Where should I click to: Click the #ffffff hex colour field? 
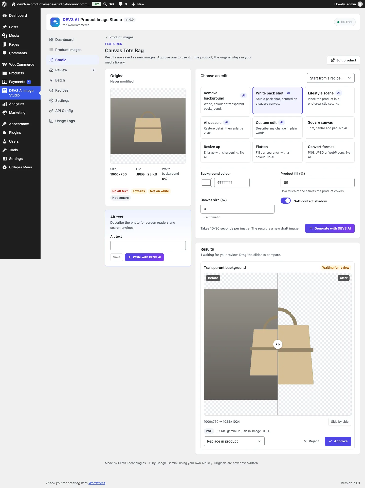click(232, 183)
